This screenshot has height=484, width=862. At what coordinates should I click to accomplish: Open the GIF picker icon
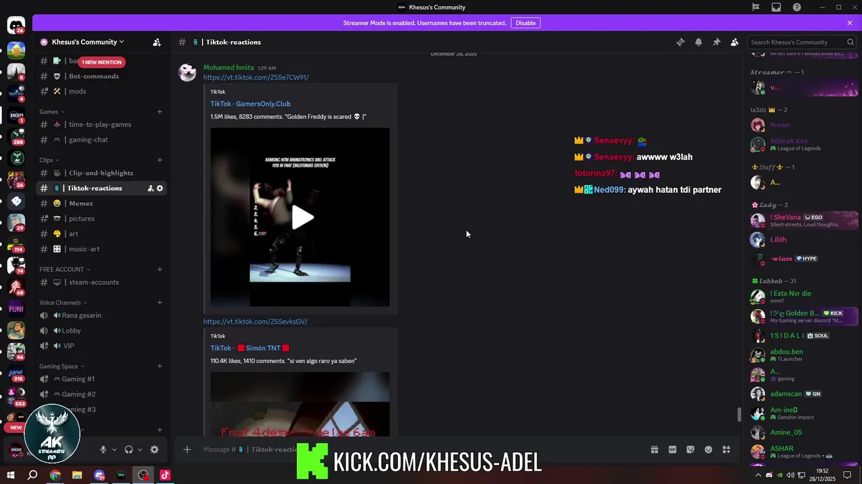click(672, 450)
